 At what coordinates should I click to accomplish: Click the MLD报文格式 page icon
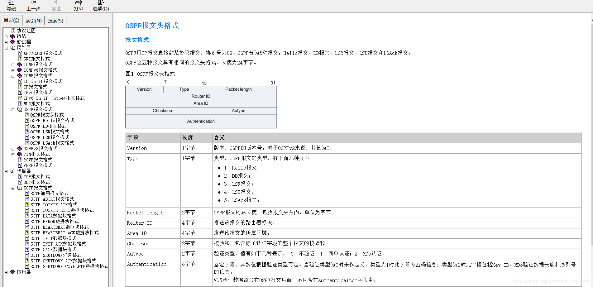20,104
